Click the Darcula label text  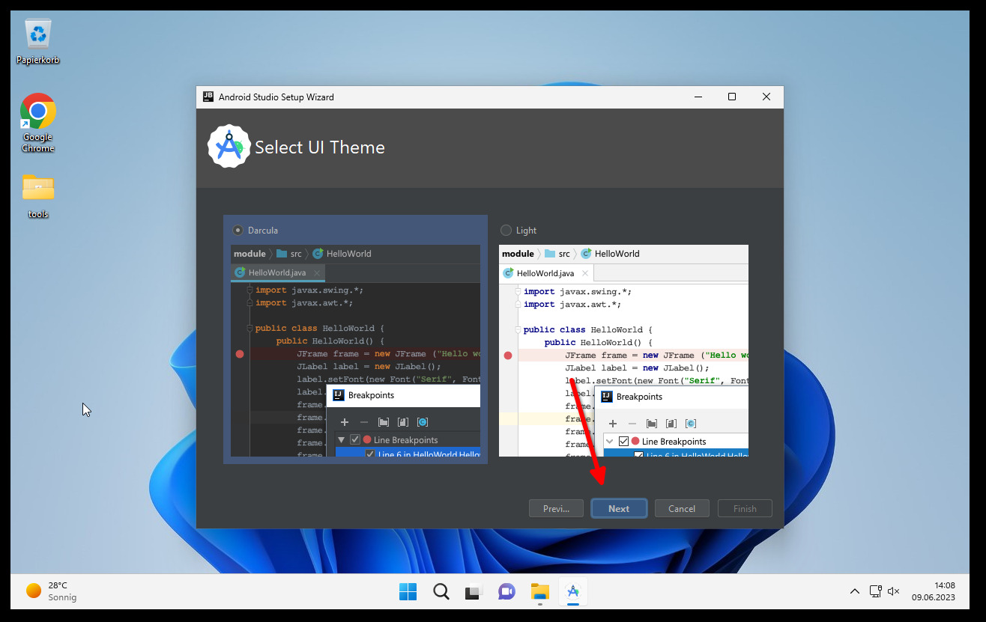tap(263, 231)
